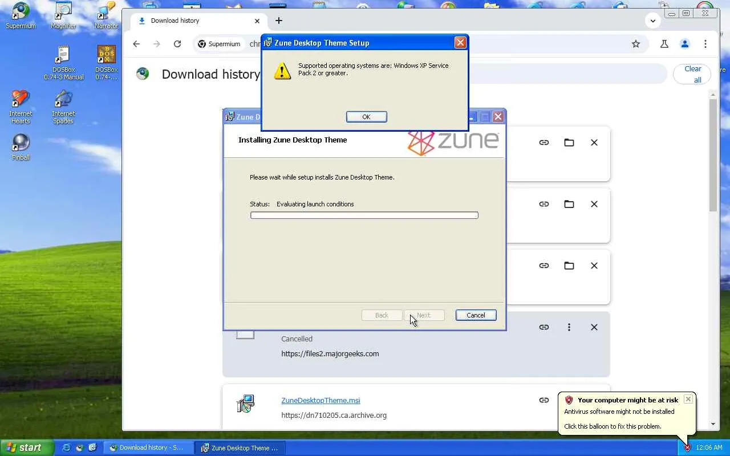730x456 pixels.
Task: Go back in the browser toolbar
Action: 136,44
